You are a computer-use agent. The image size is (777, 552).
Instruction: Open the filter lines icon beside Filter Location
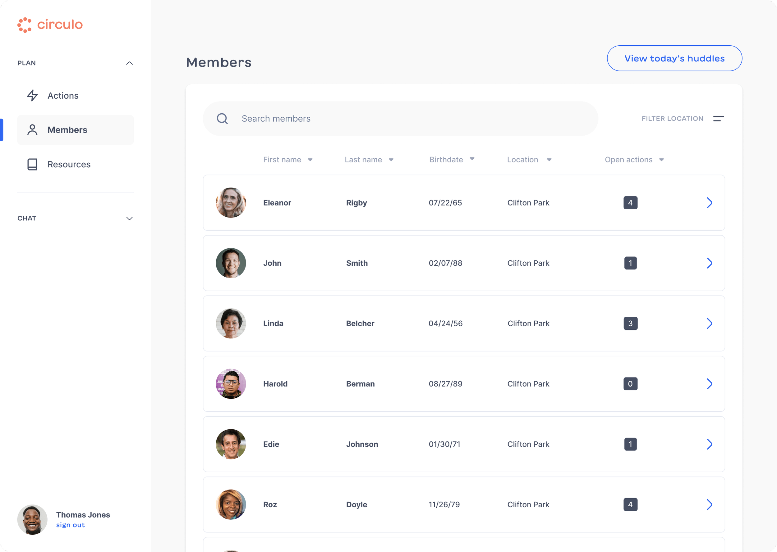coord(719,119)
